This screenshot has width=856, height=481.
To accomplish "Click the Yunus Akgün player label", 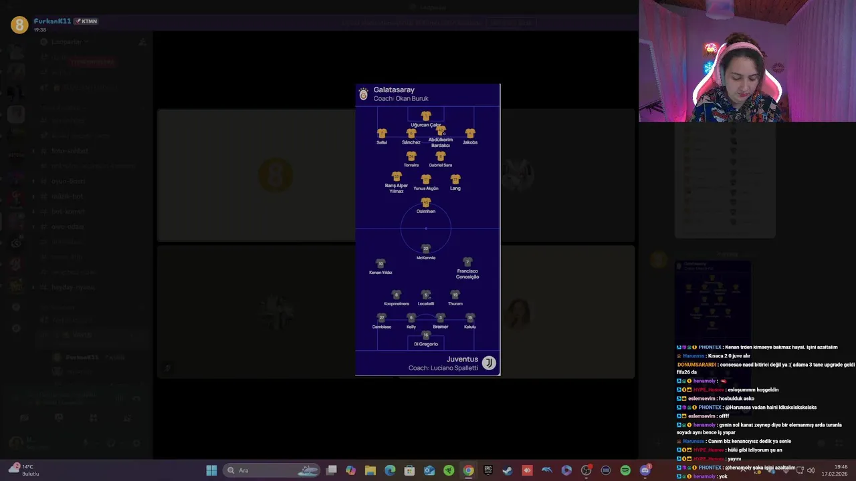I will point(426,188).
